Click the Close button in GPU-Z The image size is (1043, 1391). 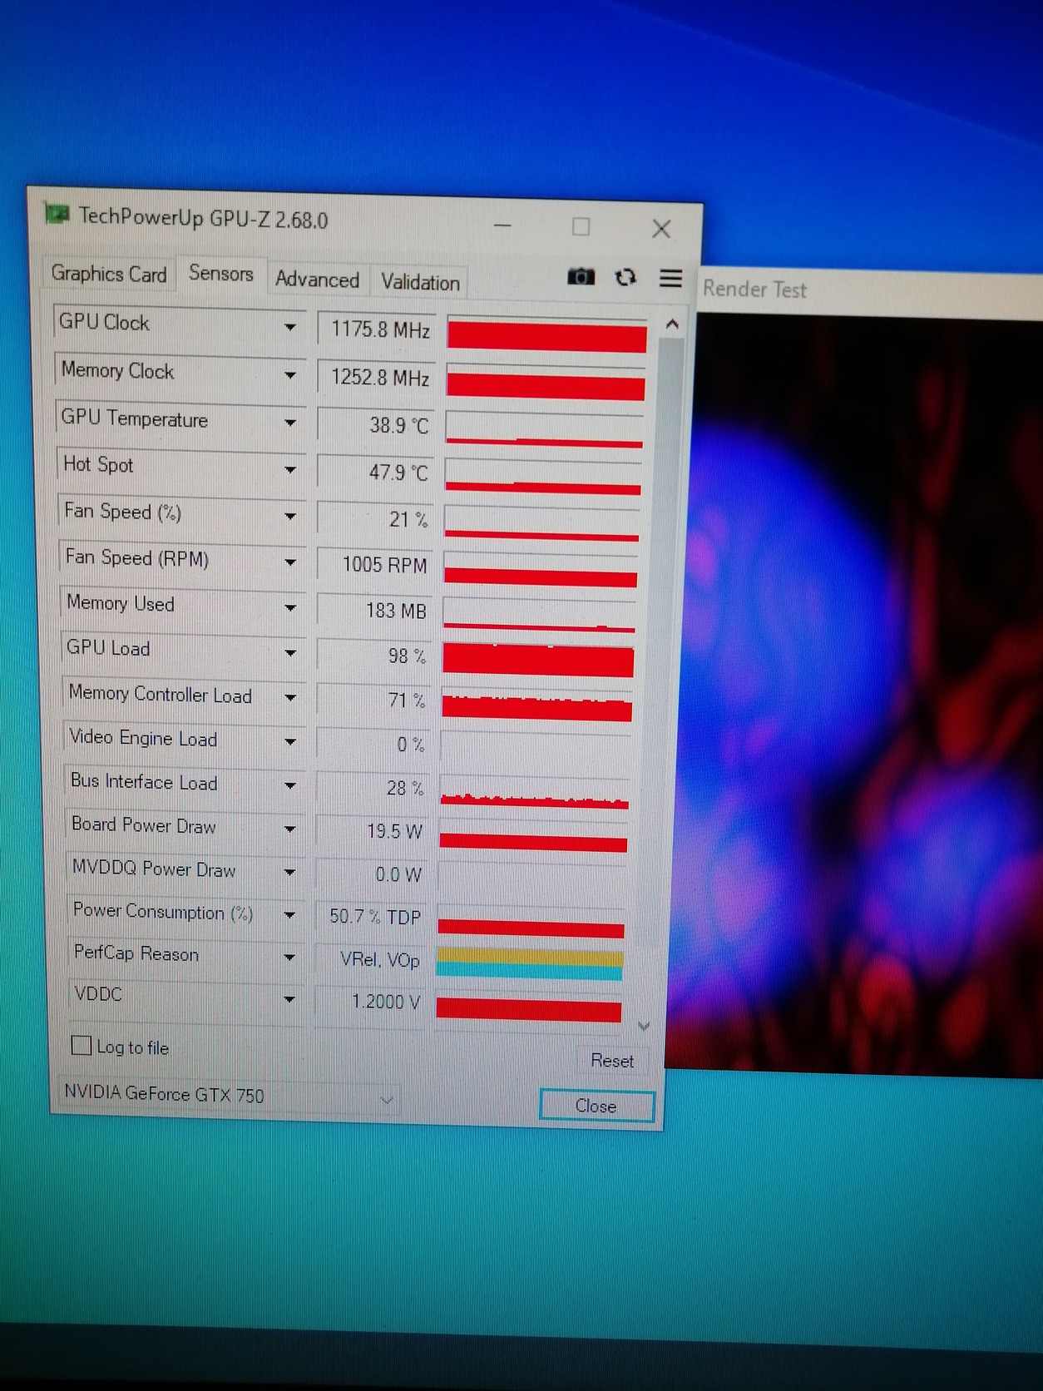[x=596, y=1106]
